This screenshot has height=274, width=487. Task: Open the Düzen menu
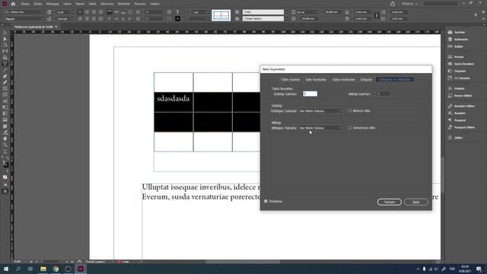point(38,4)
